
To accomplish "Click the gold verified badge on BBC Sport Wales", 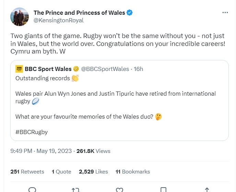I will (76, 69).
